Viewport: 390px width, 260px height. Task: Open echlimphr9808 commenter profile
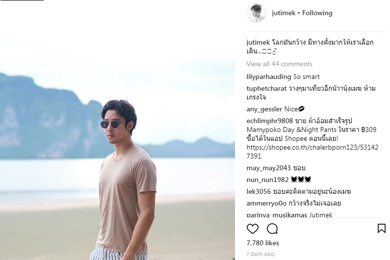click(x=270, y=121)
